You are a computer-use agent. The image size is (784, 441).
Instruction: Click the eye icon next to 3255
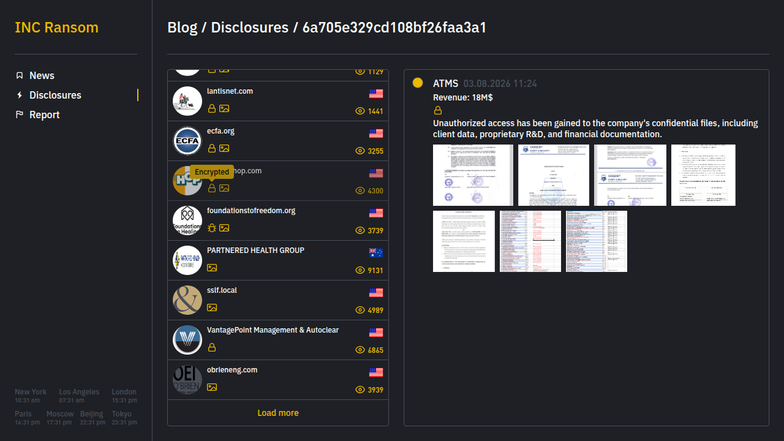[360, 151]
